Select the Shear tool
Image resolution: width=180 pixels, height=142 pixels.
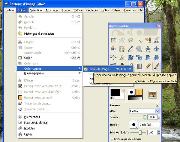pos(148,58)
